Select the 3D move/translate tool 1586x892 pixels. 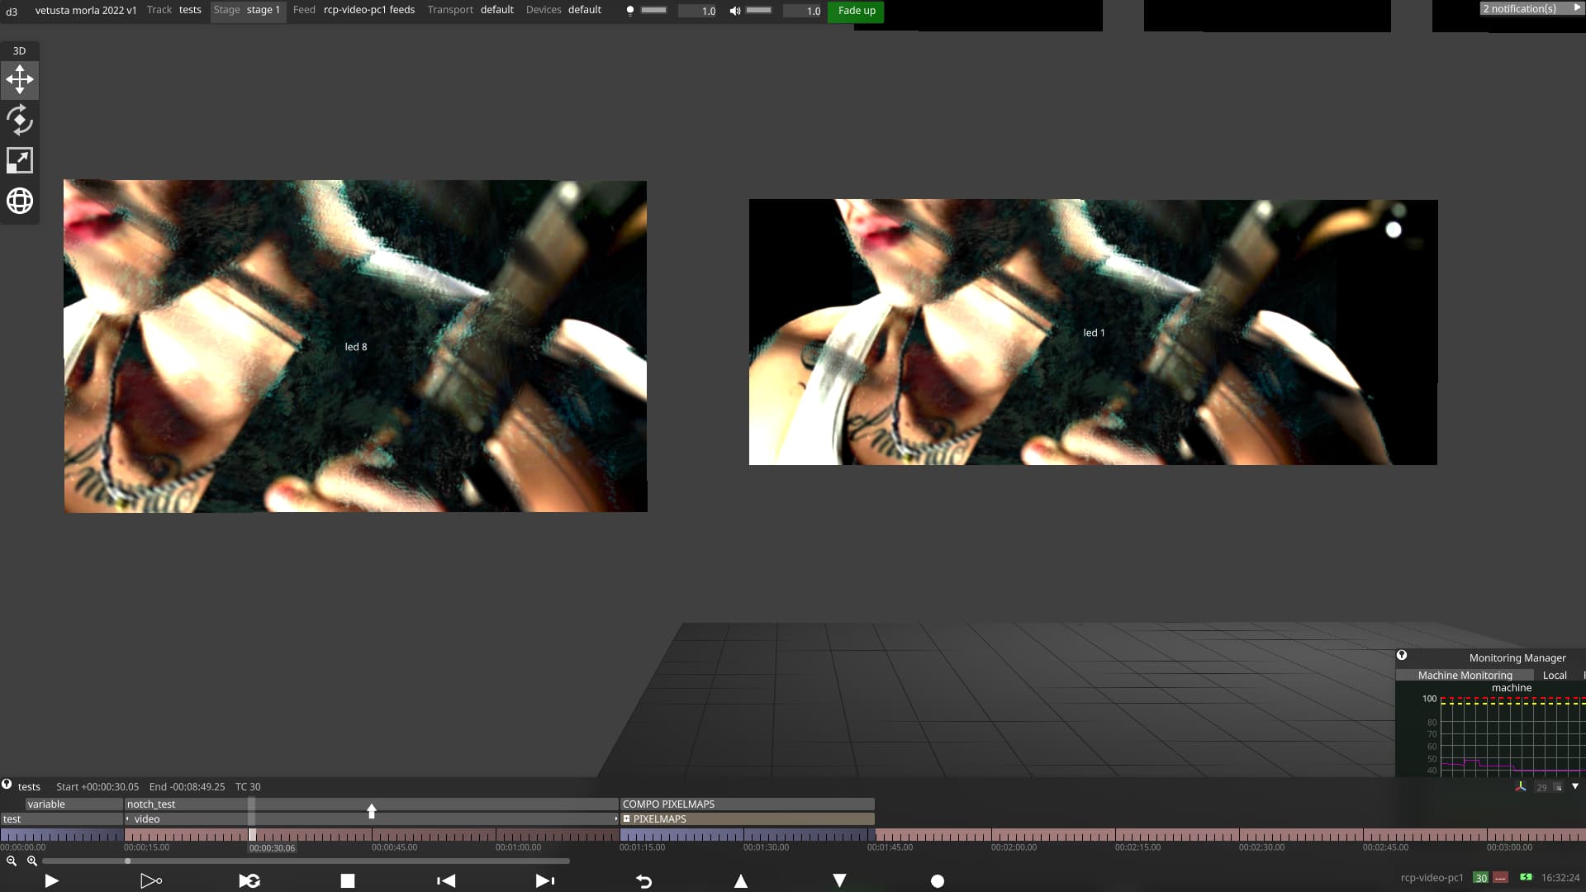click(x=20, y=79)
